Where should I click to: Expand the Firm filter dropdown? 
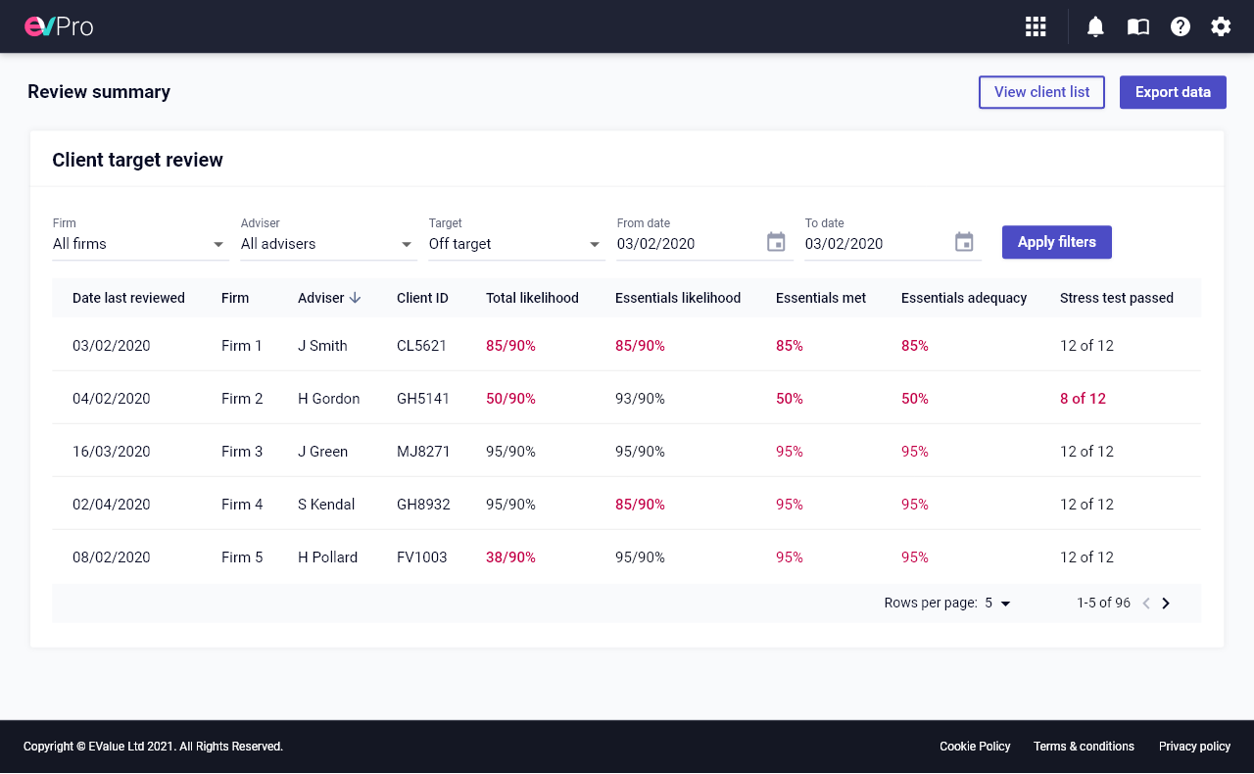[218, 244]
